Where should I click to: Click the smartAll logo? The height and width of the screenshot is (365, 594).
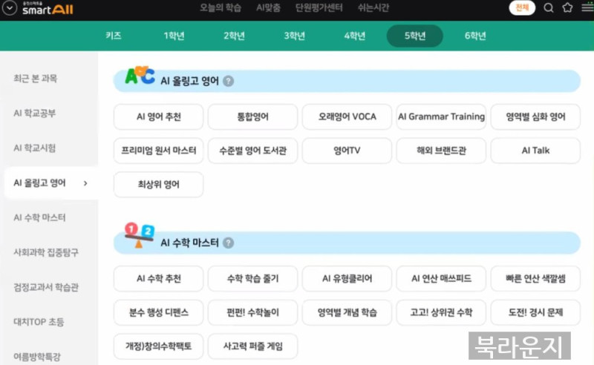[x=48, y=8]
